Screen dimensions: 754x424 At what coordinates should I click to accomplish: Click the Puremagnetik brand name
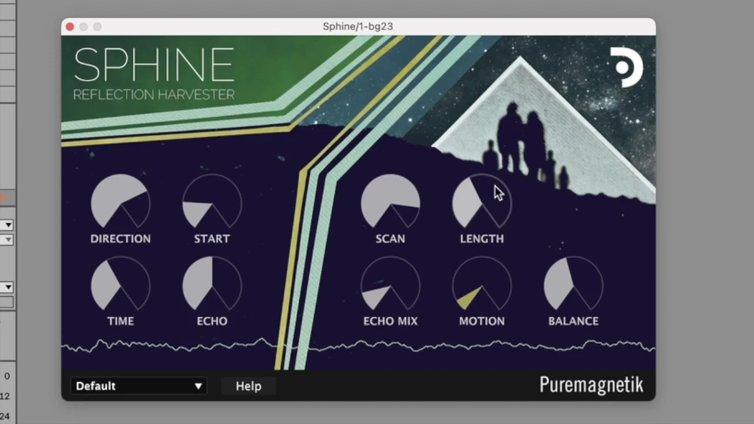click(x=591, y=385)
